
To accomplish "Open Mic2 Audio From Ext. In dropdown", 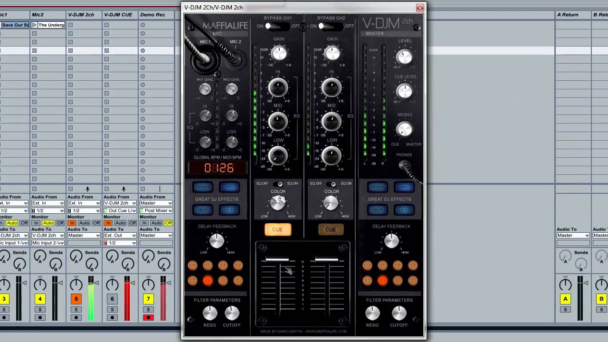I will (48, 203).
